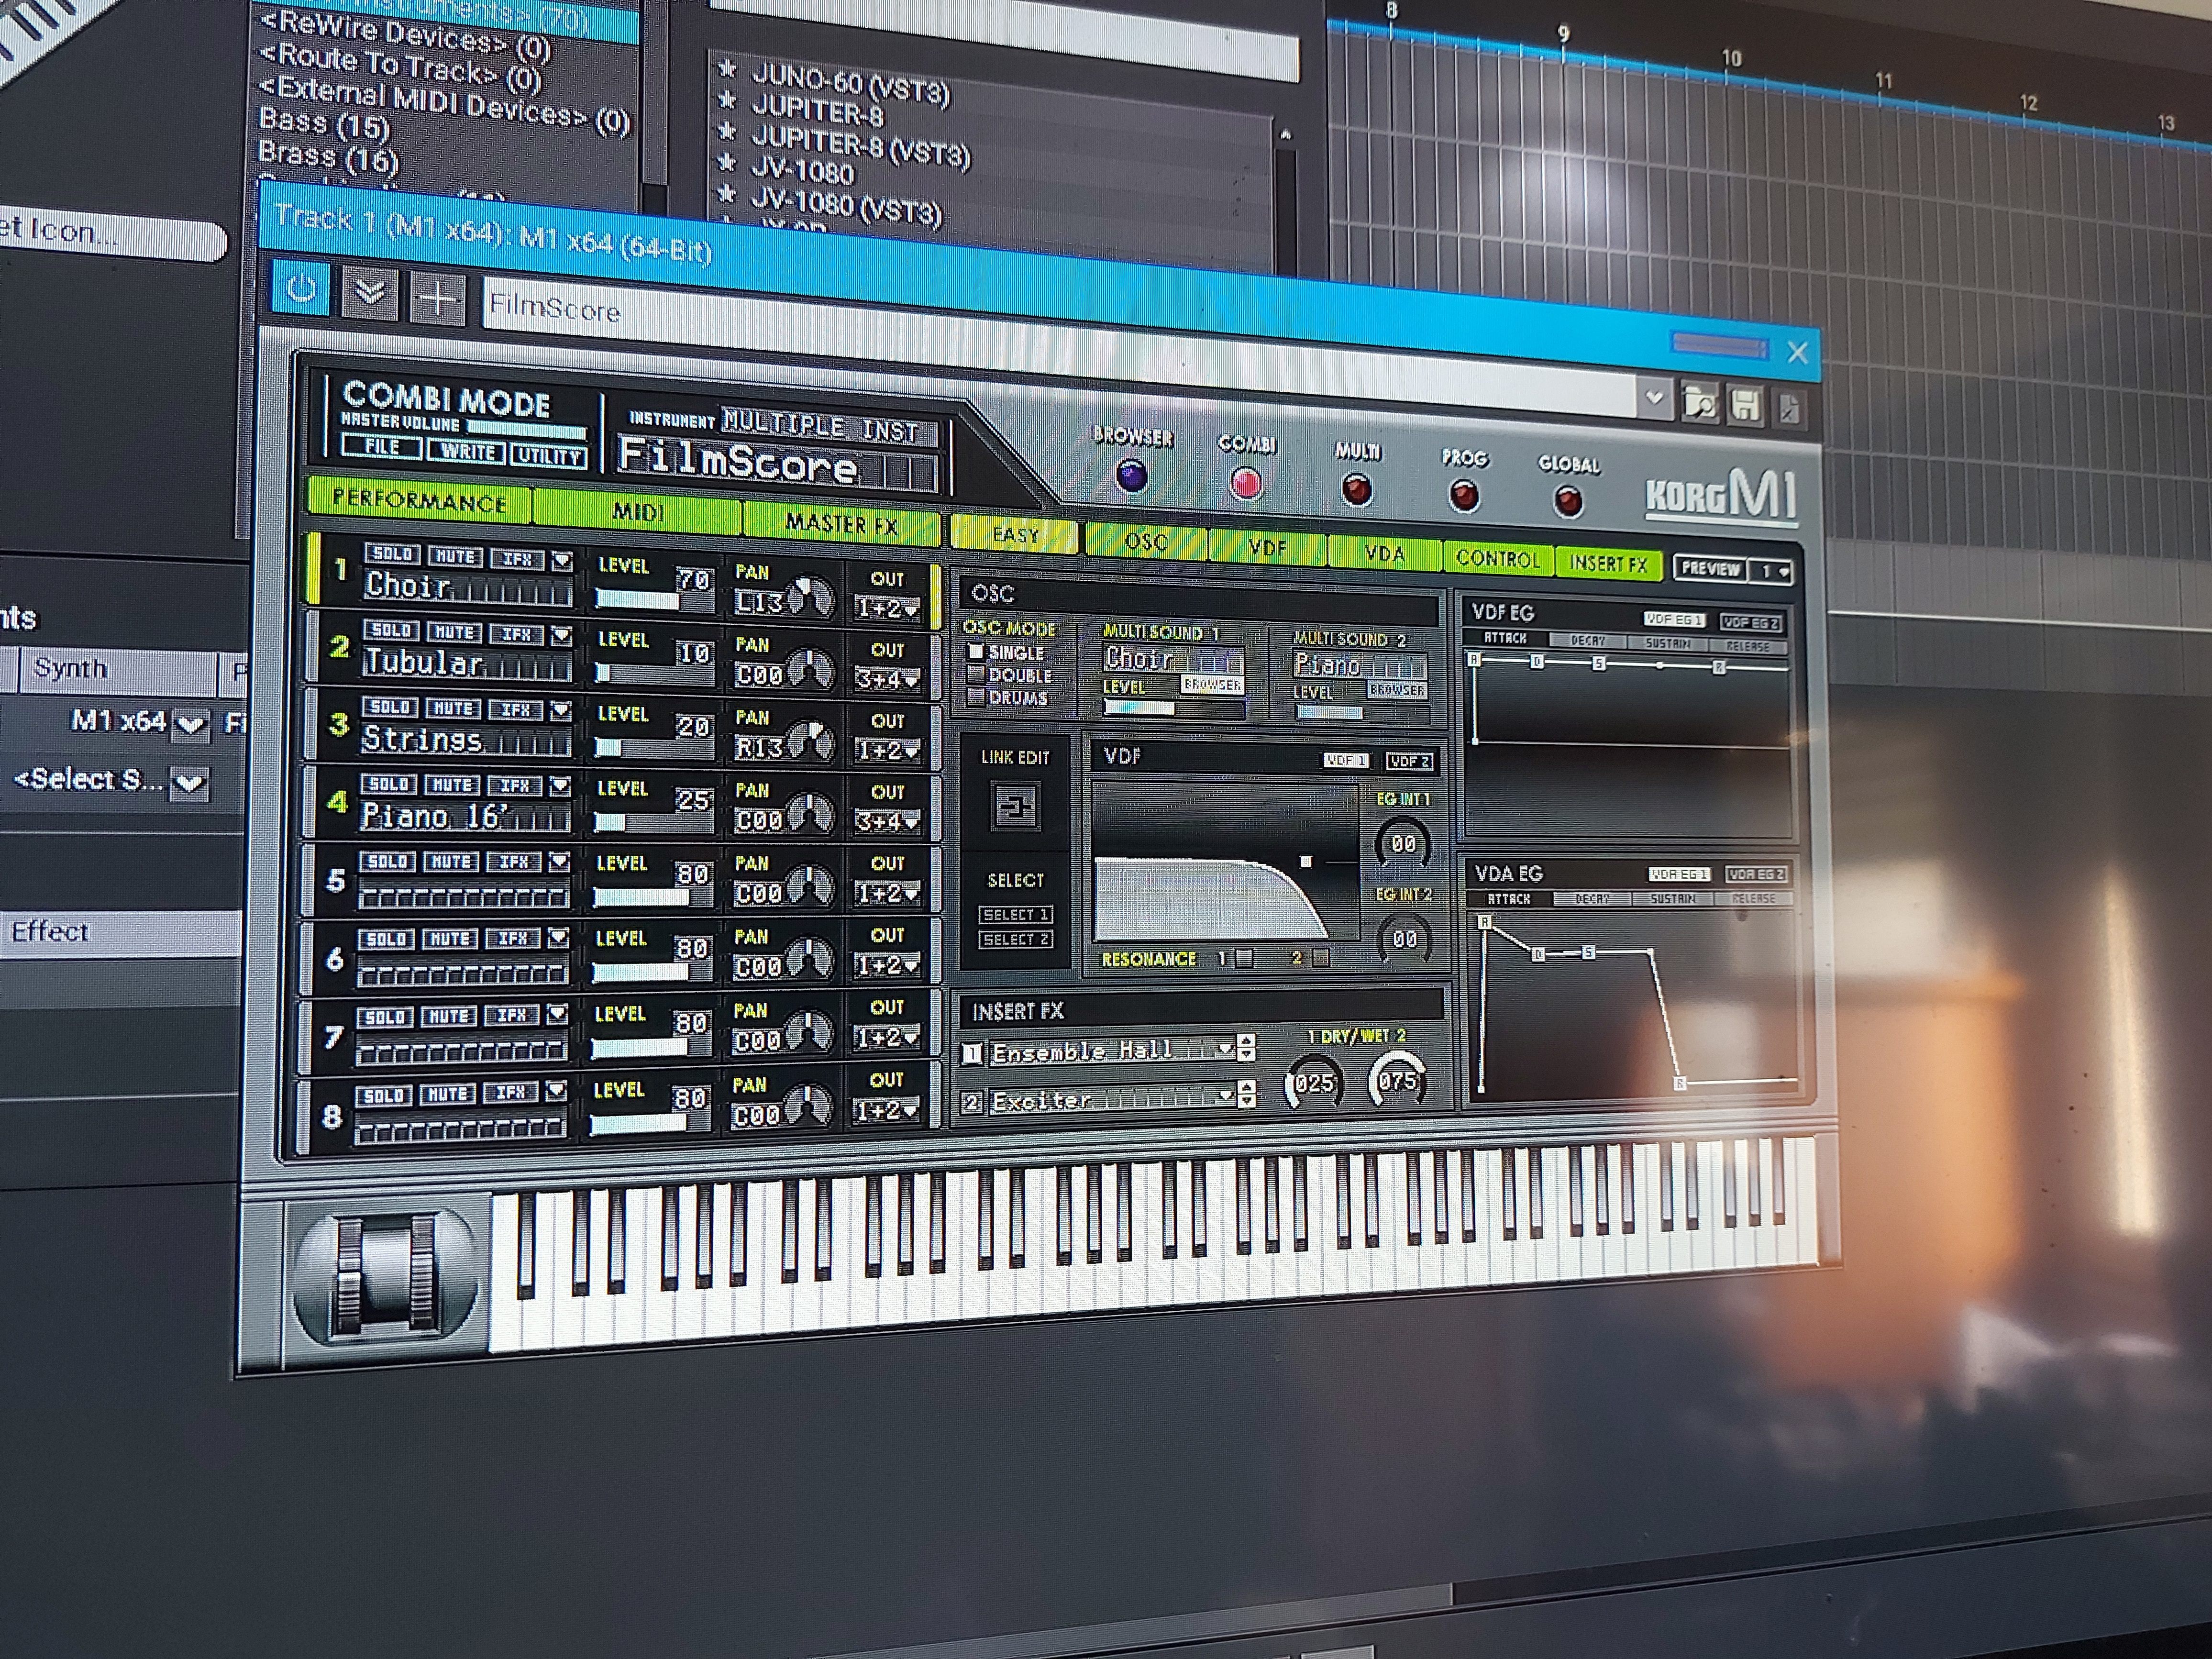Click the LINK EDIT icon button
This screenshot has width=2212, height=1659.
[x=1015, y=806]
